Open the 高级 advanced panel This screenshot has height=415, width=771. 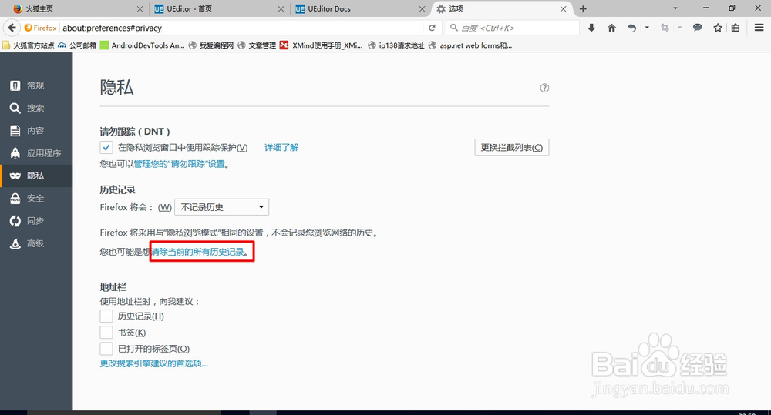pyautogui.click(x=36, y=243)
